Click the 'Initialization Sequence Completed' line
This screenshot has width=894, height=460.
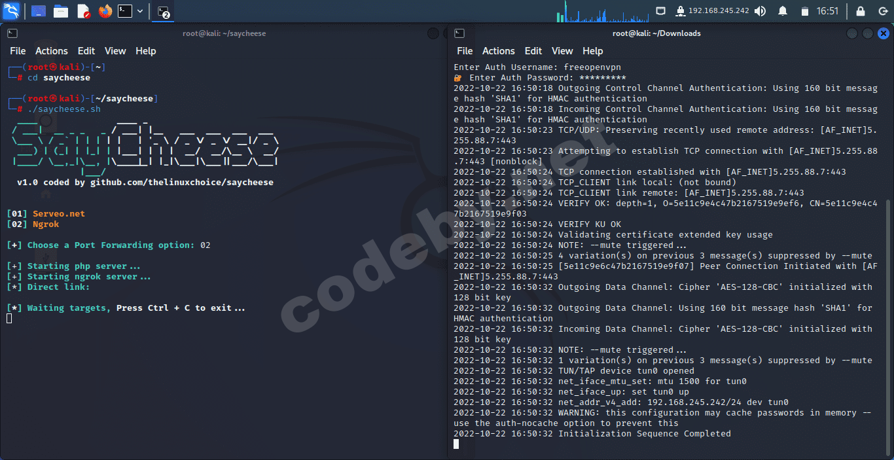[592, 433]
